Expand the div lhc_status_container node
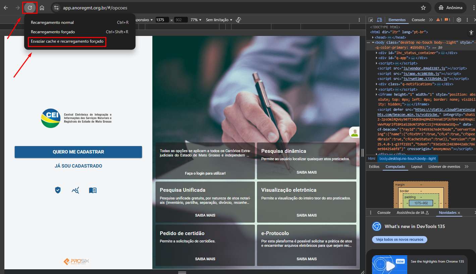476x274 pixels. pos(376,53)
